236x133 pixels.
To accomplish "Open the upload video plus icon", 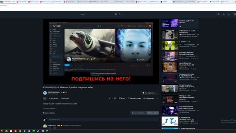I will click(218, 14).
